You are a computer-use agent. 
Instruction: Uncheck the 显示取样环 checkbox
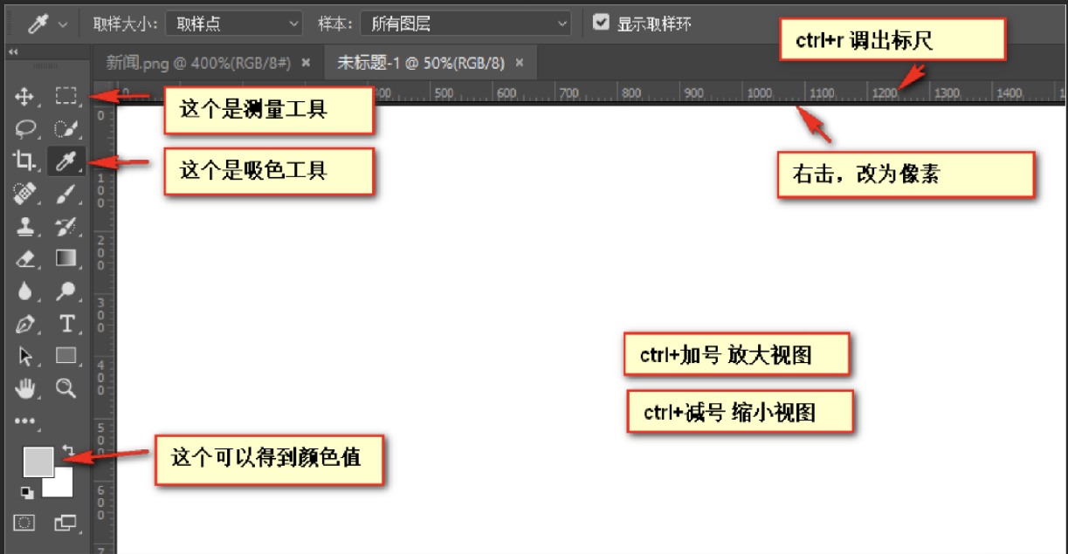coord(601,23)
